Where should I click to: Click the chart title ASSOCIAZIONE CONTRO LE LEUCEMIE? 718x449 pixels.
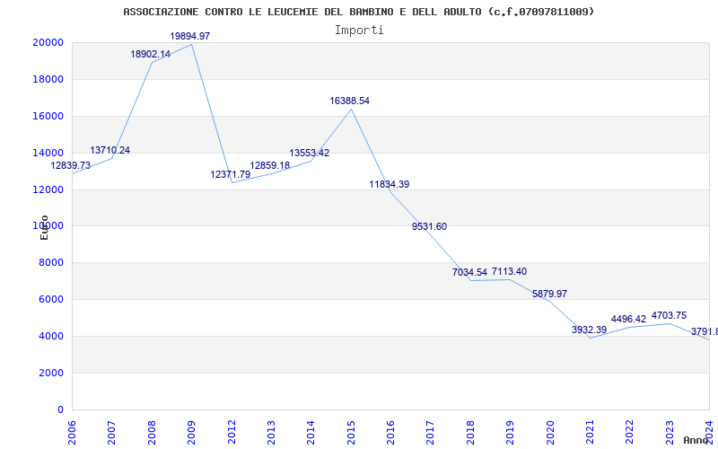[358, 12]
